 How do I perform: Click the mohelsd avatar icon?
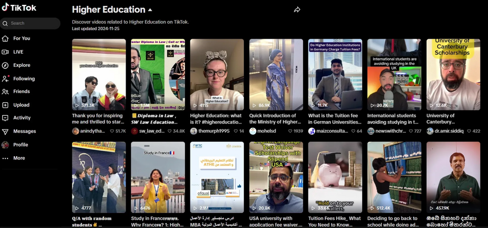tap(253, 131)
